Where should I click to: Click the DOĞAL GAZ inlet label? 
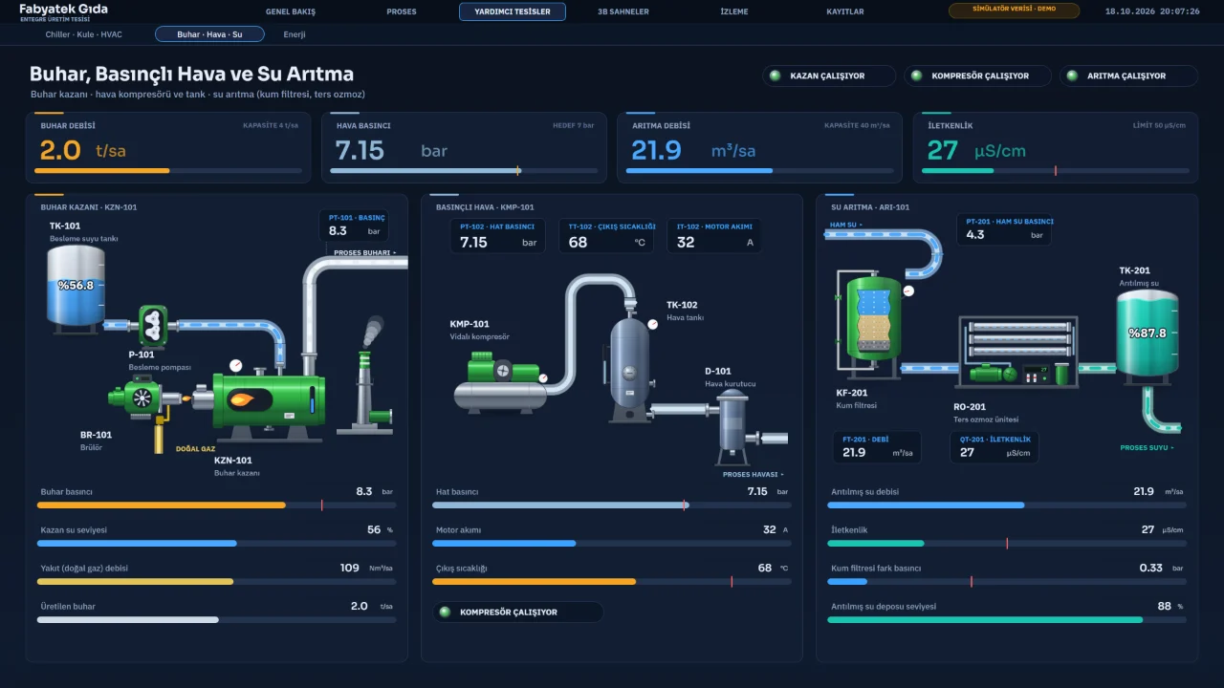pyautogui.click(x=196, y=448)
